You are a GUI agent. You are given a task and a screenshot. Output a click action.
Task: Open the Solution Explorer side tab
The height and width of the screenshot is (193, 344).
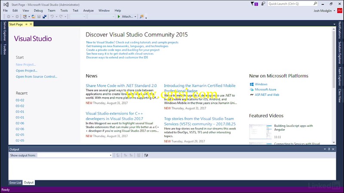(x=340, y=53)
